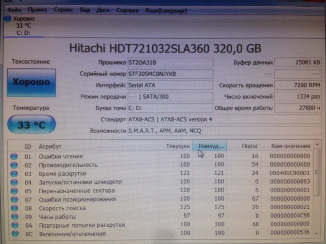Image resolution: width=326 pixels, height=244 pixels.
Task: Select the Запуски/остановки шпинделя row
Action: [x=161, y=182]
